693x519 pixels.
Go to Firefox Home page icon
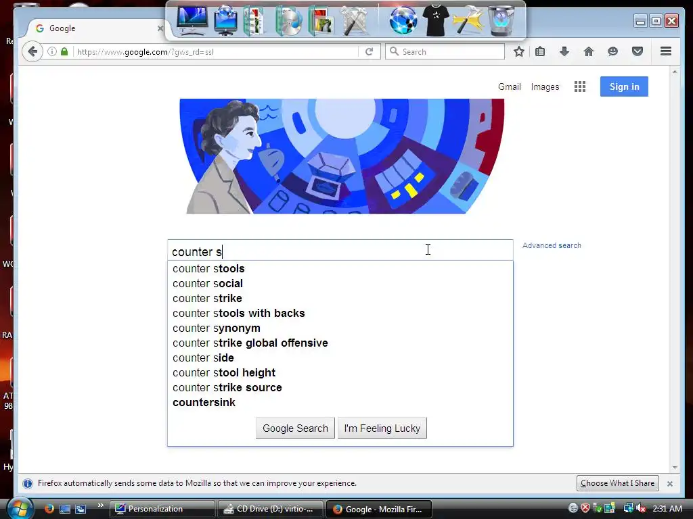point(588,51)
